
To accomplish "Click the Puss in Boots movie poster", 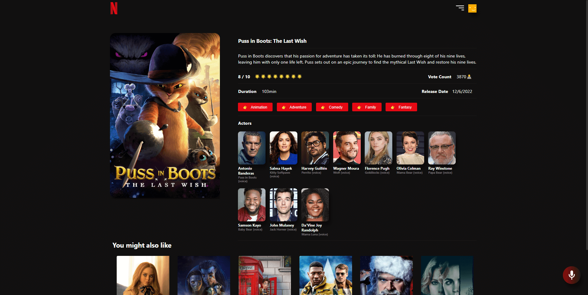I will pos(165,116).
